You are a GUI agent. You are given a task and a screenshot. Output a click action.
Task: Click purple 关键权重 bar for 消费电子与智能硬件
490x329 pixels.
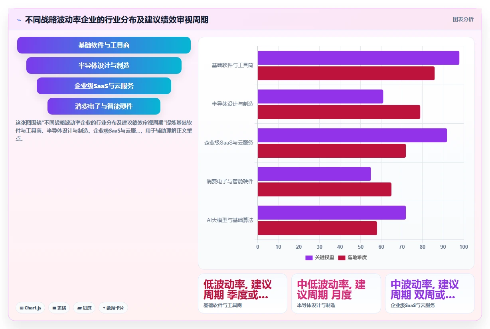pyautogui.click(x=314, y=174)
